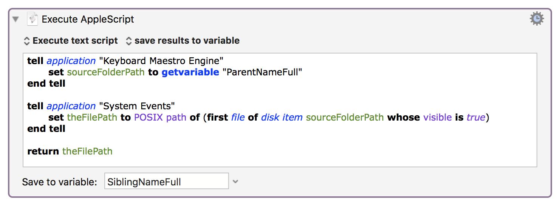Collapse the Execute AppleScript action triangle

coord(16,19)
